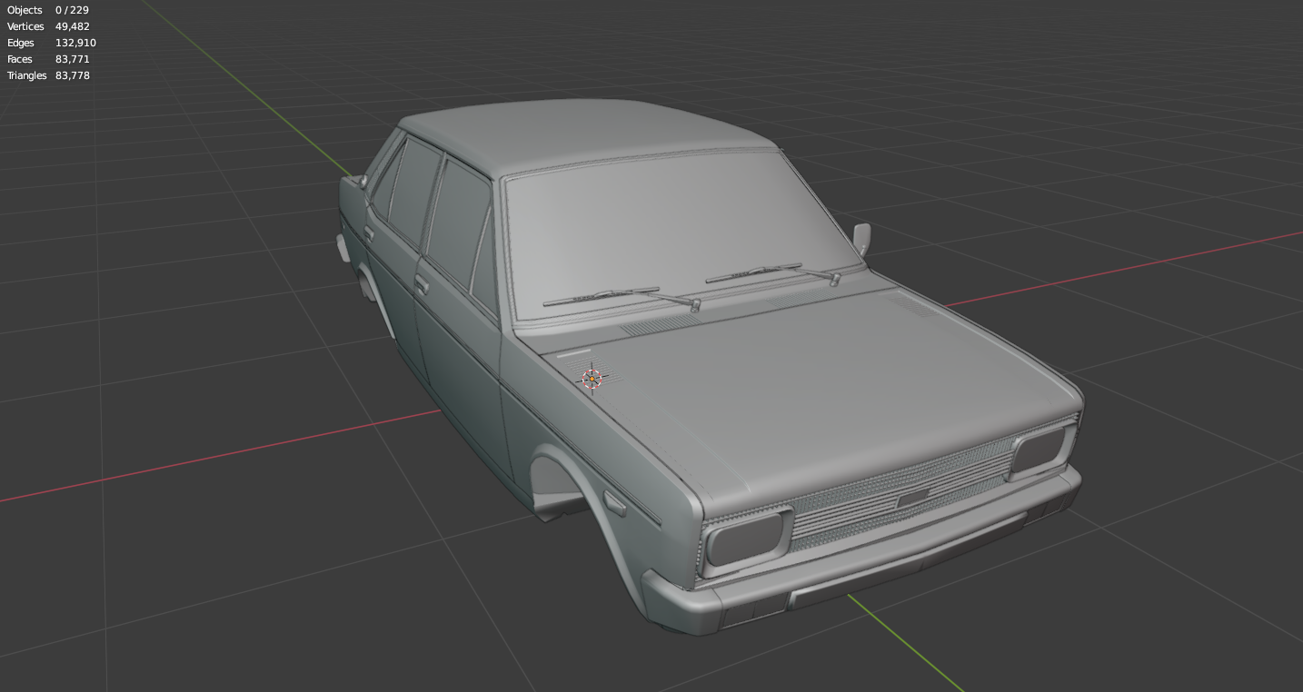Image resolution: width=1303 pixels, height=692 pixels.
Task: Select the rear door handle
Action: (x=369, y=233)
